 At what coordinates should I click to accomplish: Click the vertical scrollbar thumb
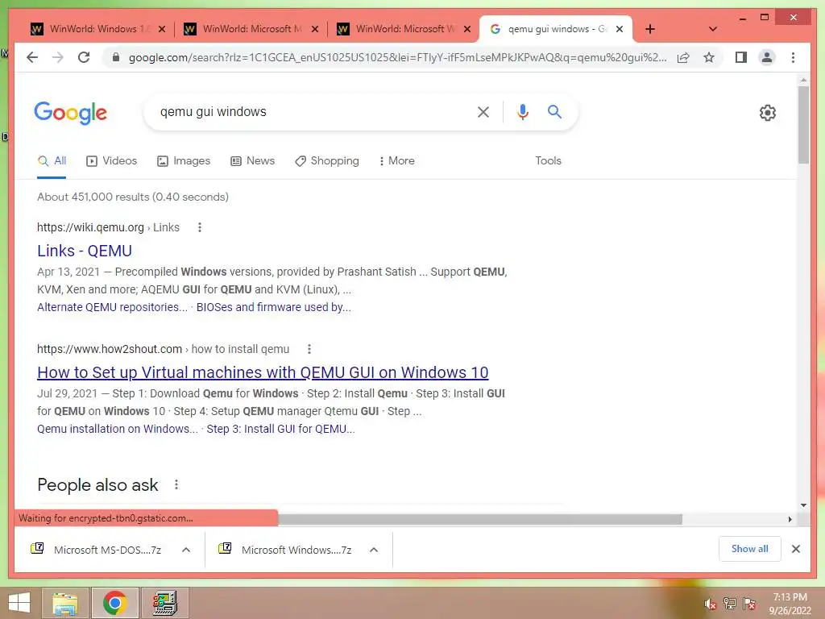click(x=803, y=125)
